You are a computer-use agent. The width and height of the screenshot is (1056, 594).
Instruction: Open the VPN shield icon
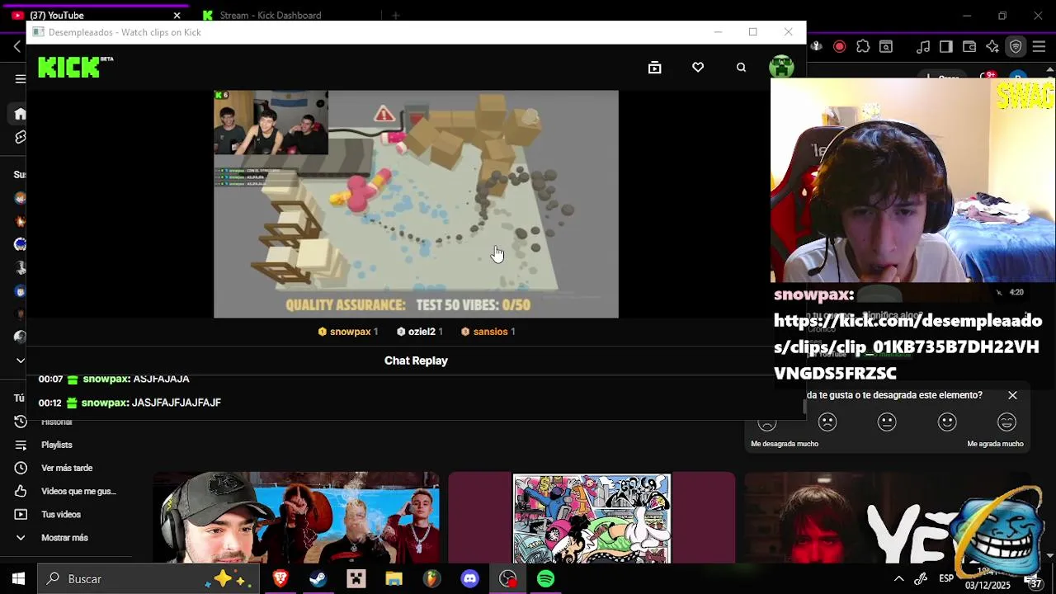(1016, 47)
